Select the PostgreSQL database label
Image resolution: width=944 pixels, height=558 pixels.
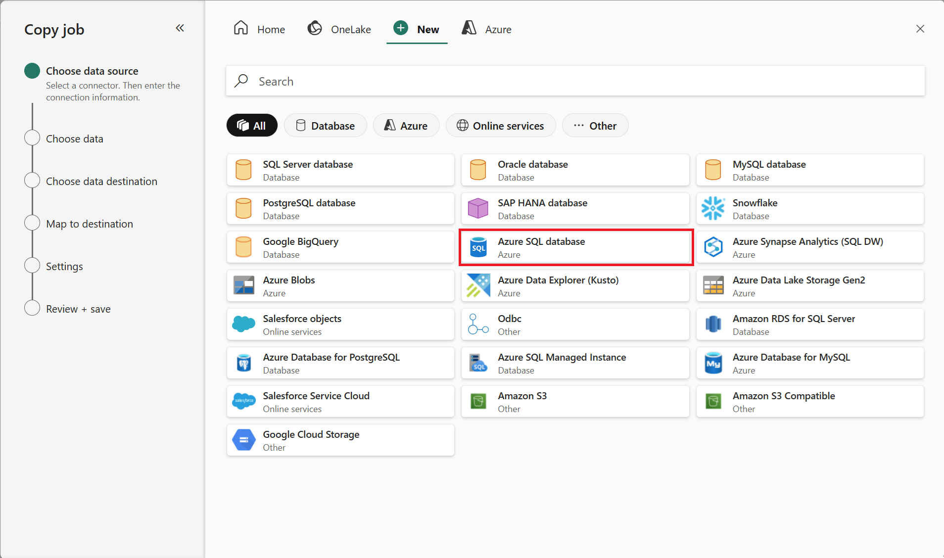[309, 203]
